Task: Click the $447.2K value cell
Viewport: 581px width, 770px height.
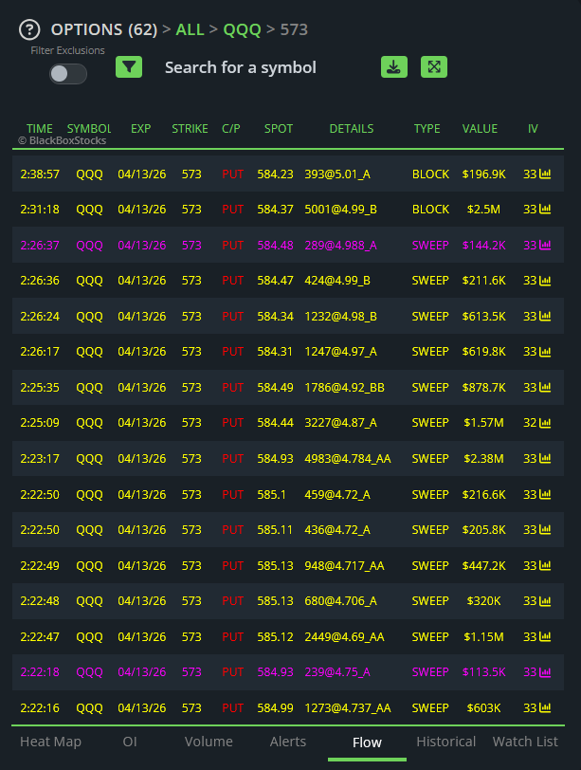Action: pyautogui.click(x=483, y=566)
